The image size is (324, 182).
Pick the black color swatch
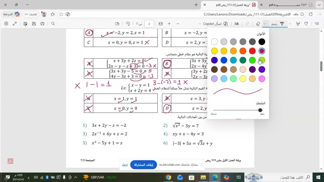click(262, 42)
